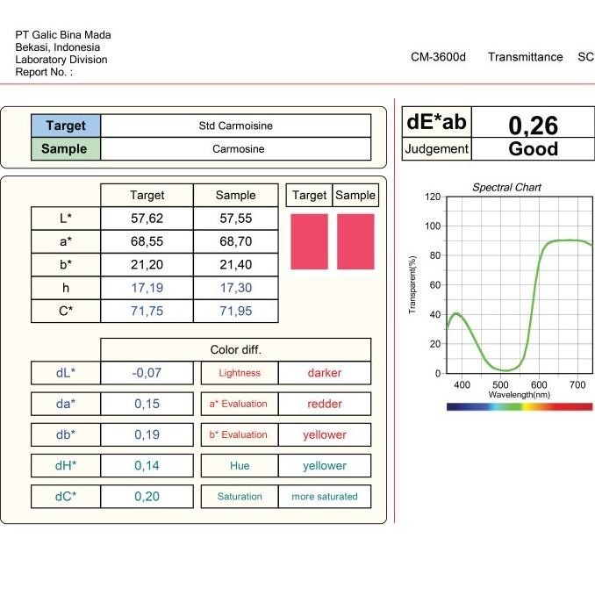Select the L* target value 57,62
Viewport: 595px width, 595px height.
point(147,218)
